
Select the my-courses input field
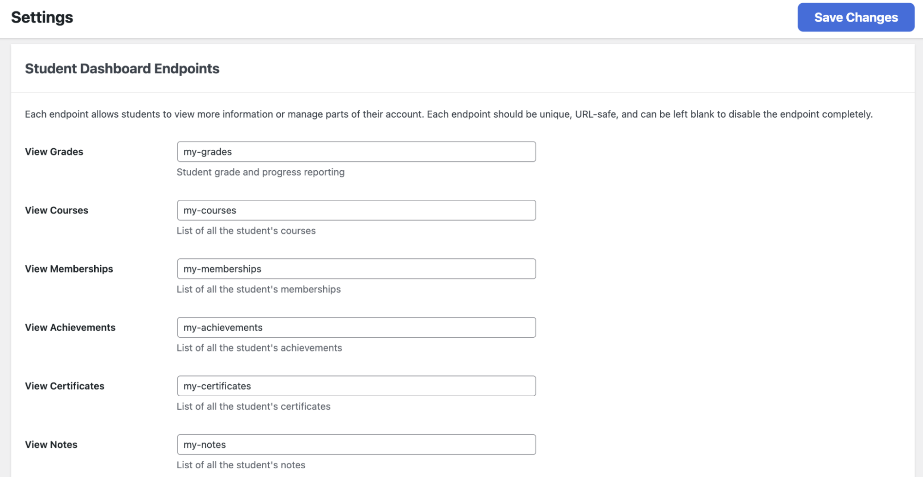pos(356,210)
